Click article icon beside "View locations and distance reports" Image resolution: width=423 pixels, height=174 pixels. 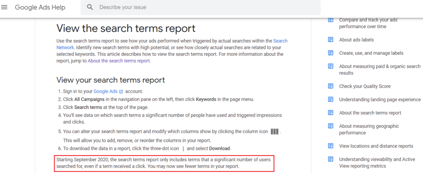[x=330, y=146]
